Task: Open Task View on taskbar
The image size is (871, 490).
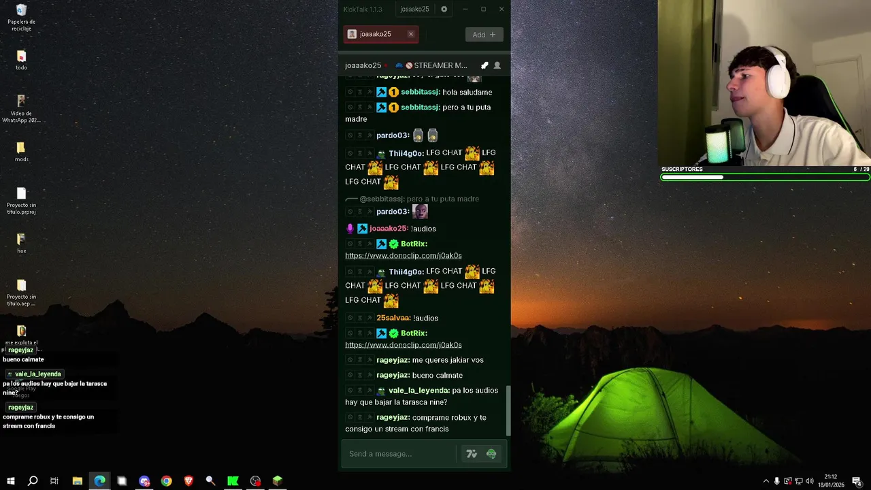Action: (54, 480)
